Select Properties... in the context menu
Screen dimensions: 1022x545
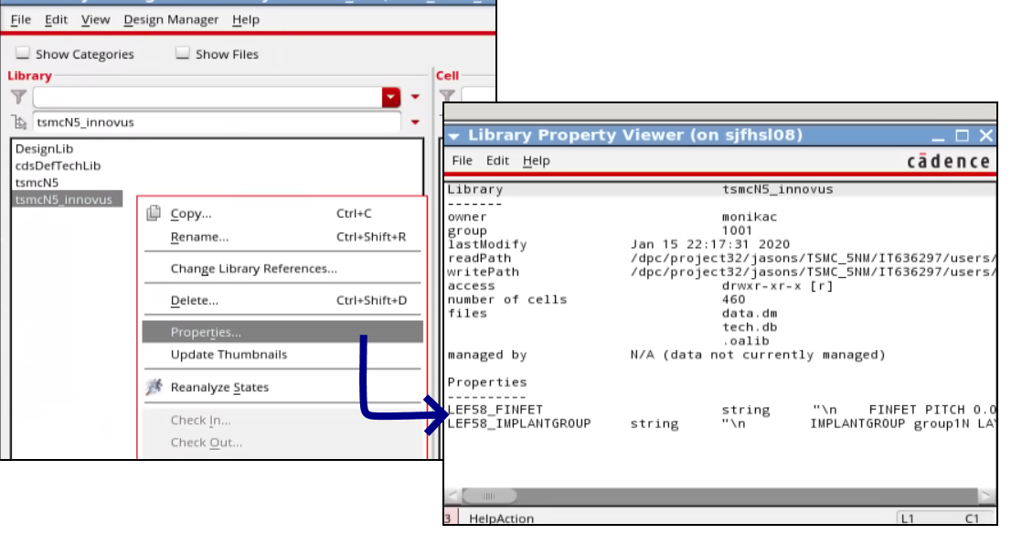point(282,332)
